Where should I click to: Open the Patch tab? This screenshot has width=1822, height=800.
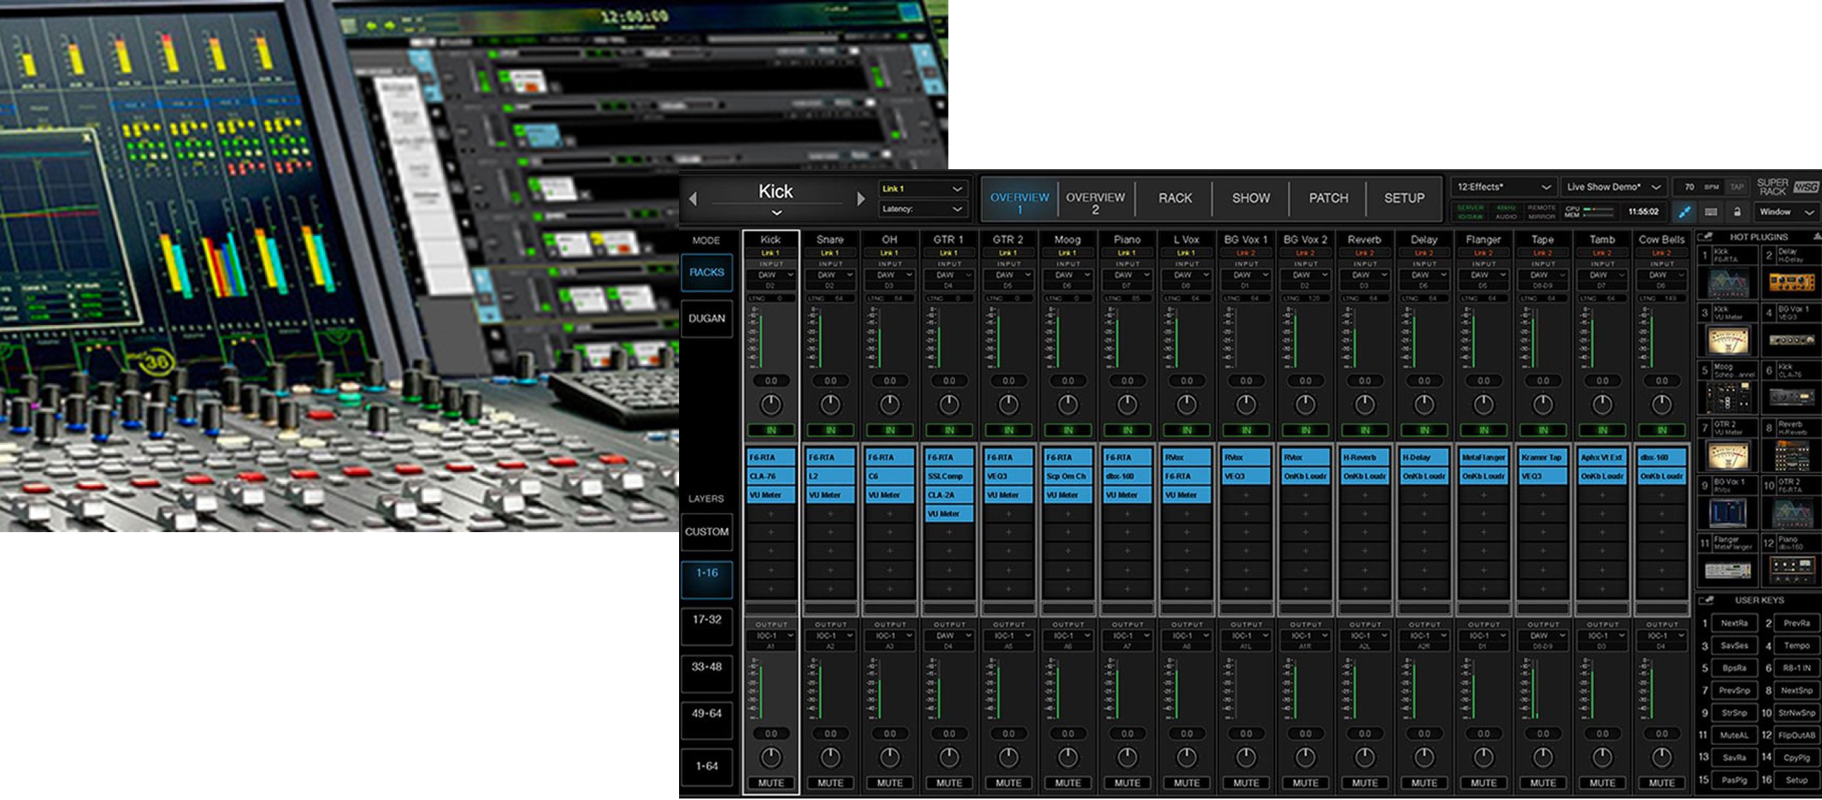[1328, 198]
